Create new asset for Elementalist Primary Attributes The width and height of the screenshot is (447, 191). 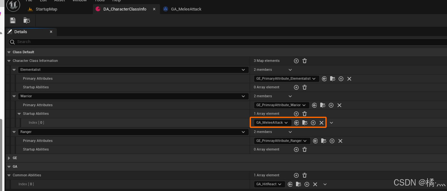pyautogui.click(x=341, y=78)
